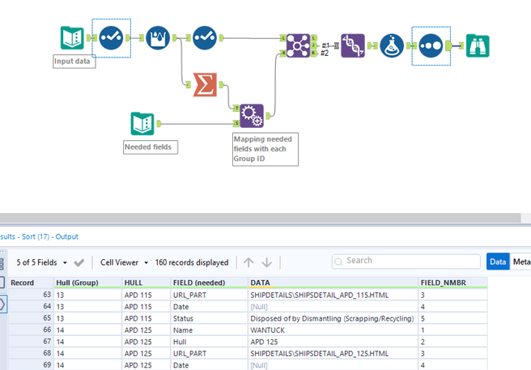Jump to previous record with up arrow
531x370 pixels.
click(x=249, y=262)
